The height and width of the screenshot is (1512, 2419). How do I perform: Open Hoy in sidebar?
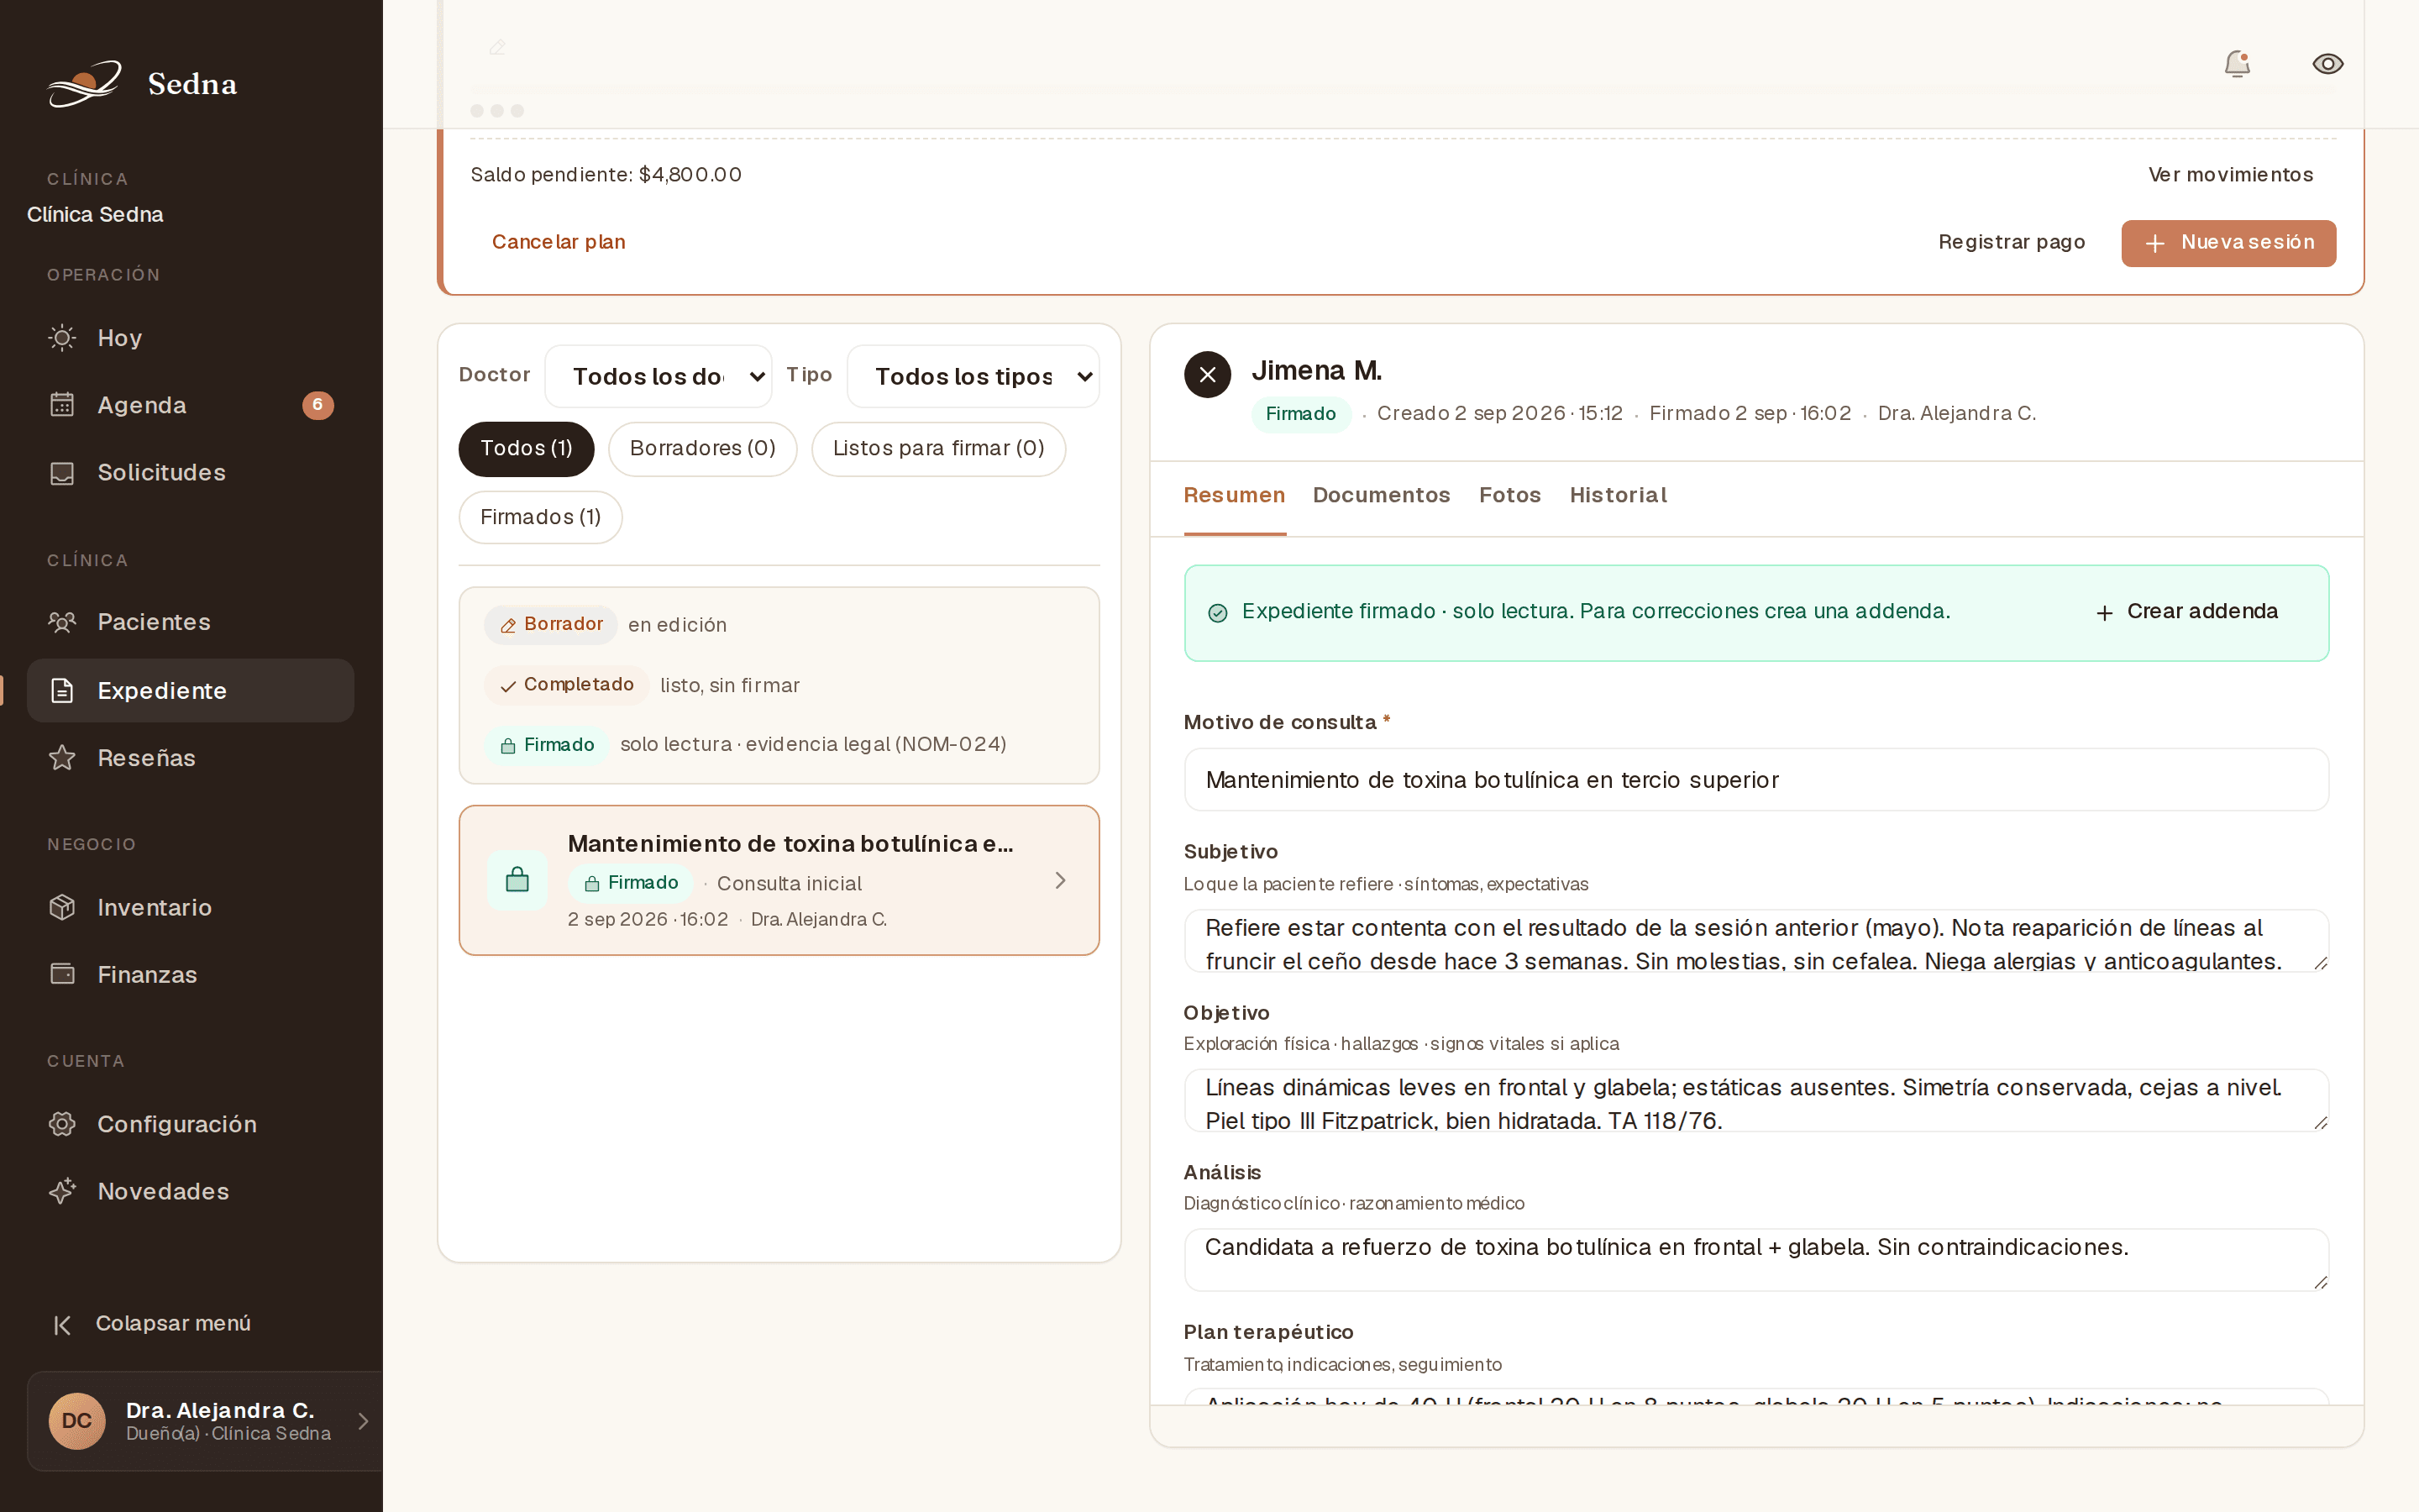190,338
